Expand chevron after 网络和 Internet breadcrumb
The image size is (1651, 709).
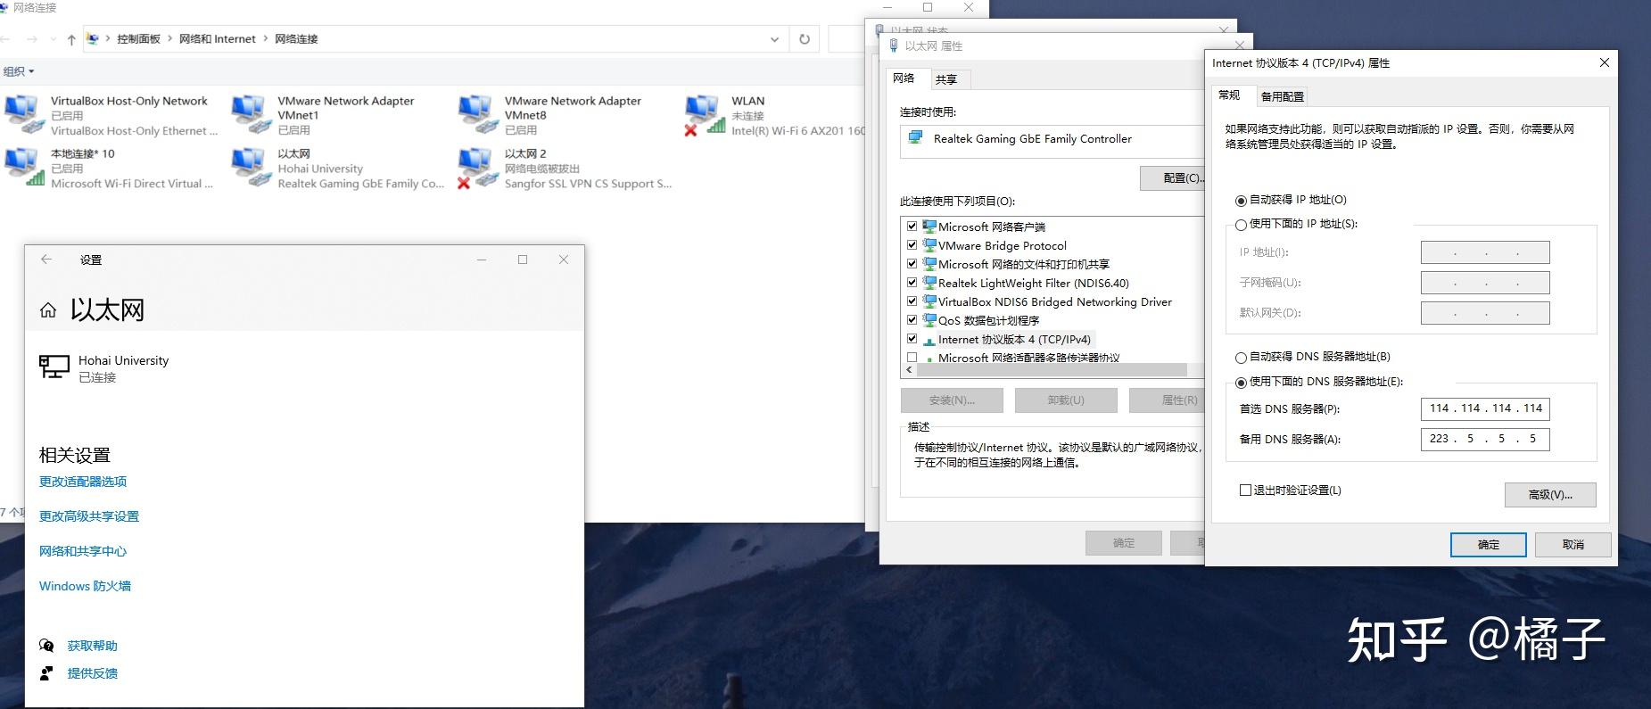[x=265, y=39]
